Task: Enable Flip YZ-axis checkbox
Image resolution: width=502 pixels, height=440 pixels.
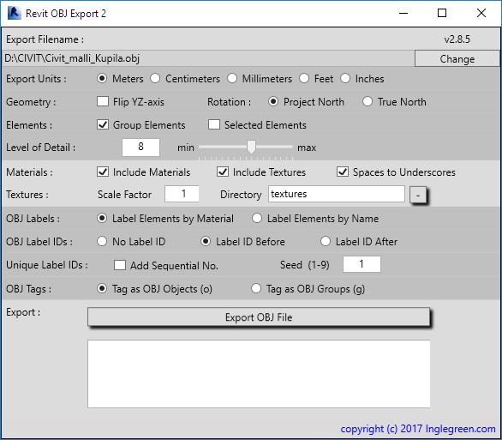Action: click(103, 101)
